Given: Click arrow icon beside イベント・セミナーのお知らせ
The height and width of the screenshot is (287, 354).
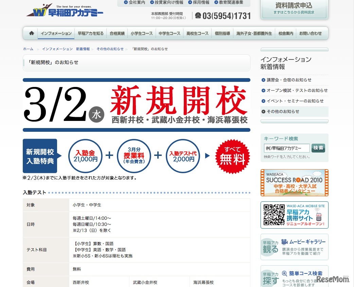Looking at the screenshot, I should point(263,101).
